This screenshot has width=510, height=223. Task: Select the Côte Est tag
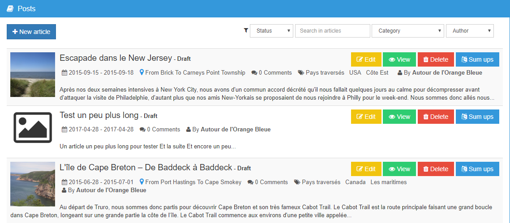point(377,73)
